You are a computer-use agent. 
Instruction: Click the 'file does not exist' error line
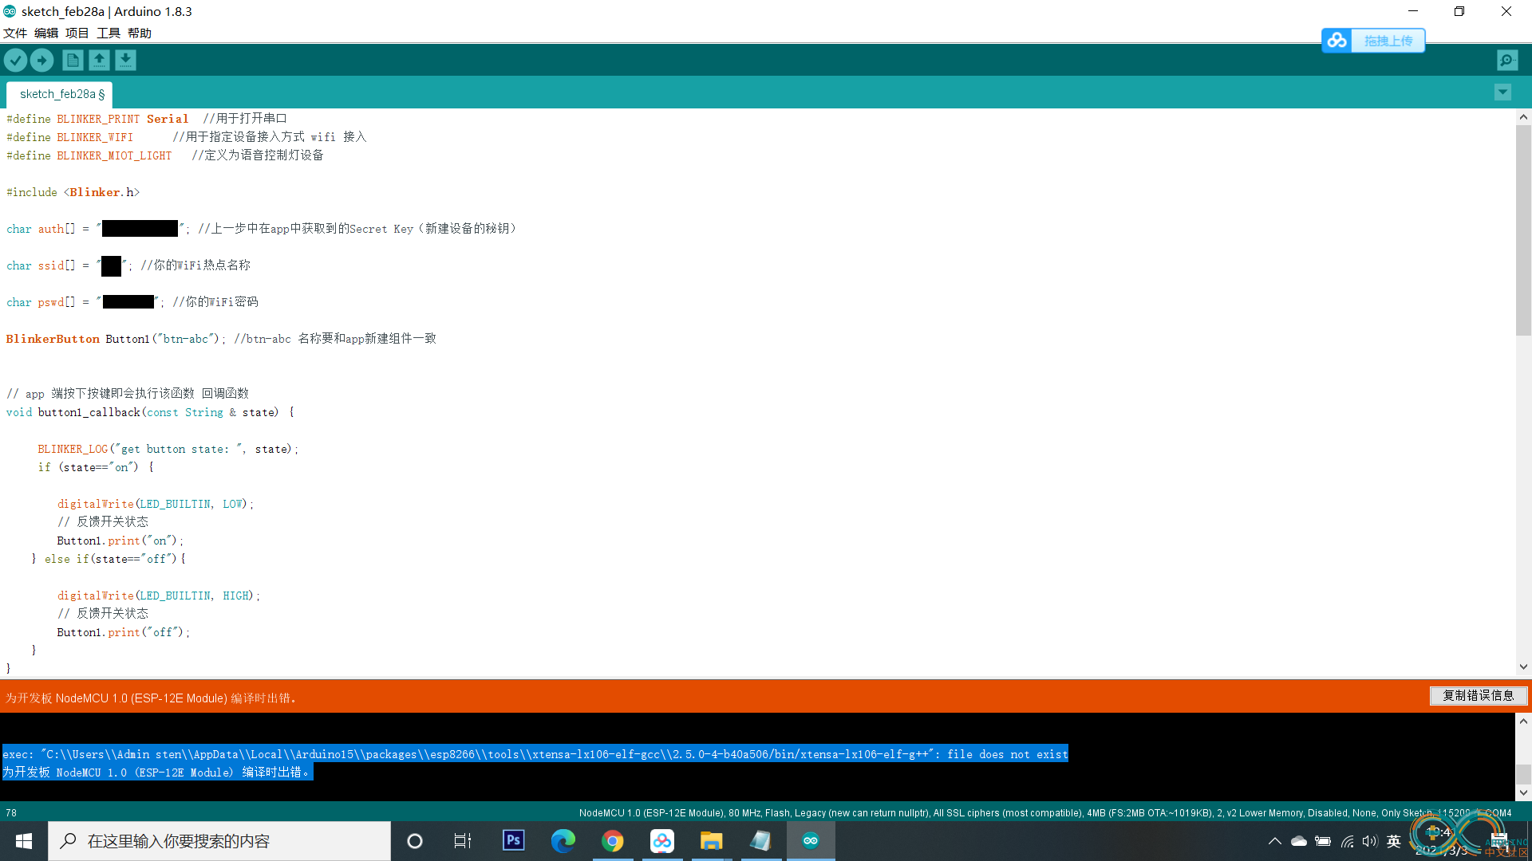[535, 754]
